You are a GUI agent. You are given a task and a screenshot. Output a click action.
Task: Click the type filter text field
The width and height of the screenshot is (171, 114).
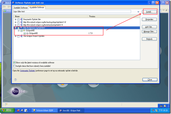[x=72, y=11]
